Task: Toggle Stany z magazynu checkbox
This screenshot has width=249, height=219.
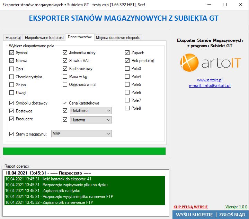Action: point(12,134)
